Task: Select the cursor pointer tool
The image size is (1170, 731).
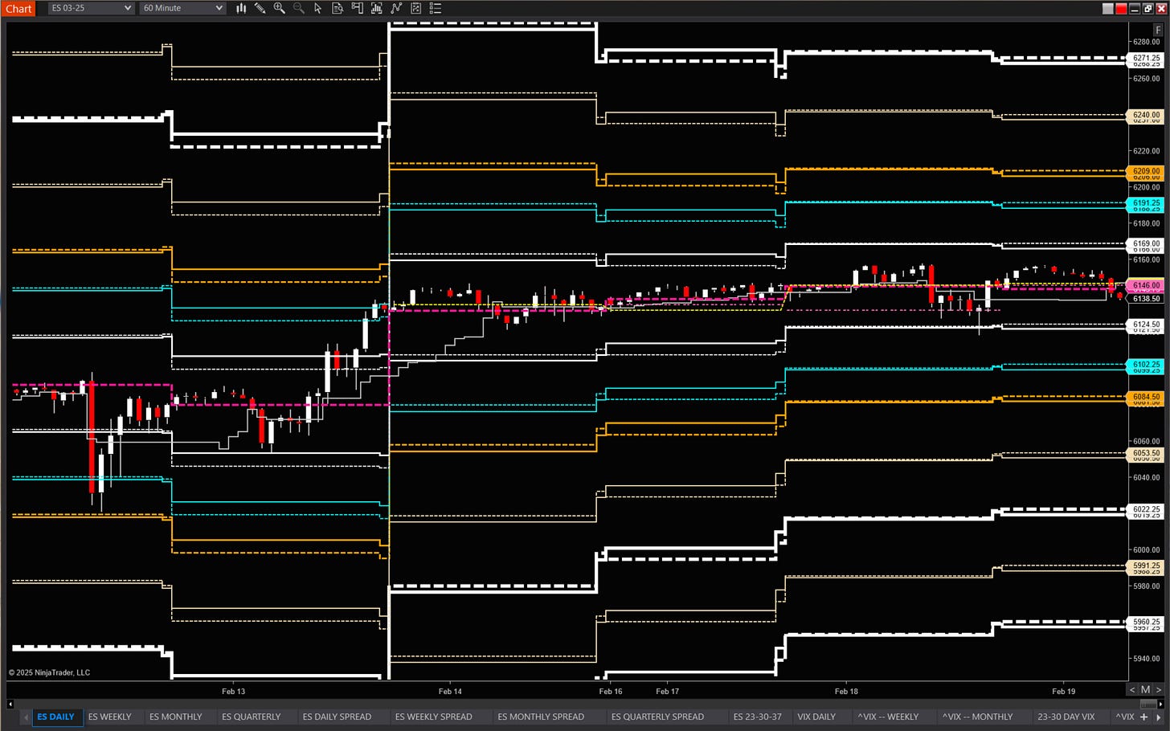Action: coord(318,8)
